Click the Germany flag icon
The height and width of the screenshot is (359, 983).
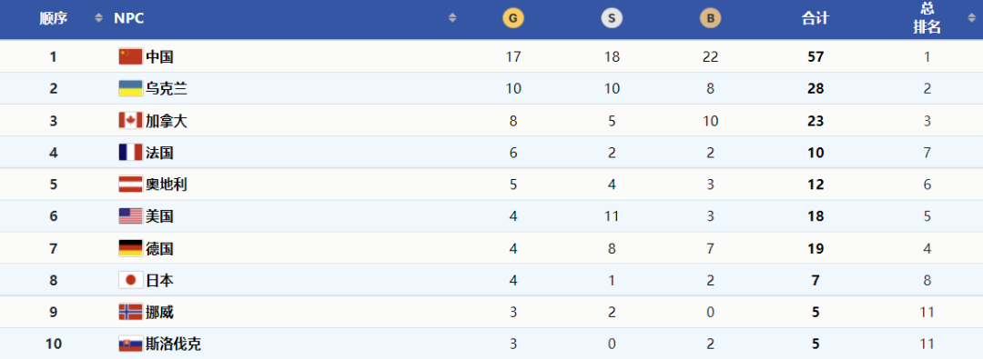click(x=130, y=248)
